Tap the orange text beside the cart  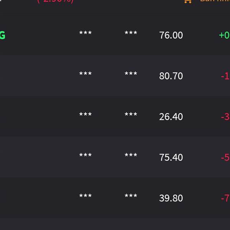215,1
